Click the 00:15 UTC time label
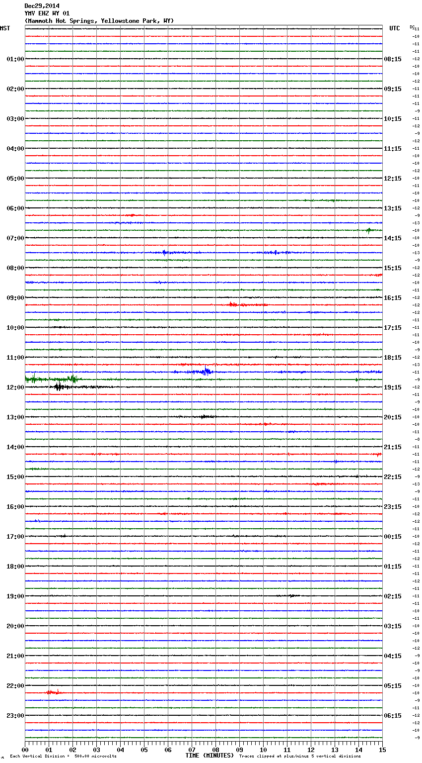 pyautogui.click(x=393, y=537)
